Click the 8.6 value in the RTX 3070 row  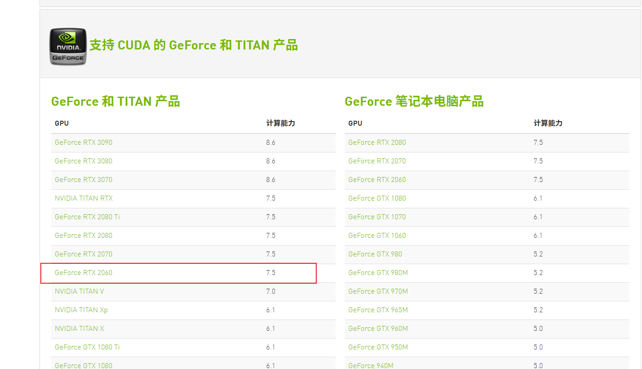coord(271,180)
